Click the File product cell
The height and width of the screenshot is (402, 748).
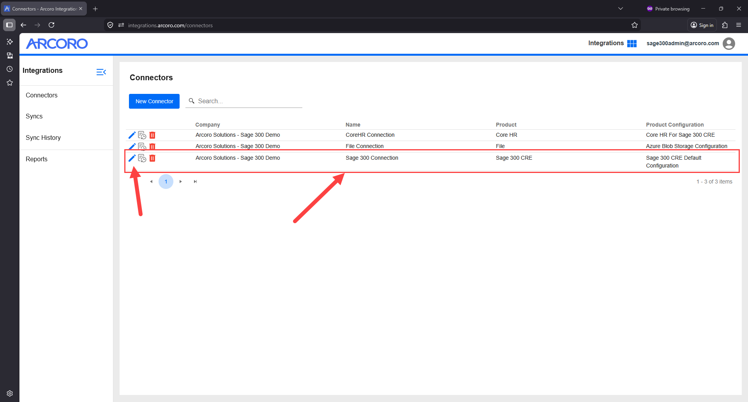pyautogui.click(x=500, y=146)
